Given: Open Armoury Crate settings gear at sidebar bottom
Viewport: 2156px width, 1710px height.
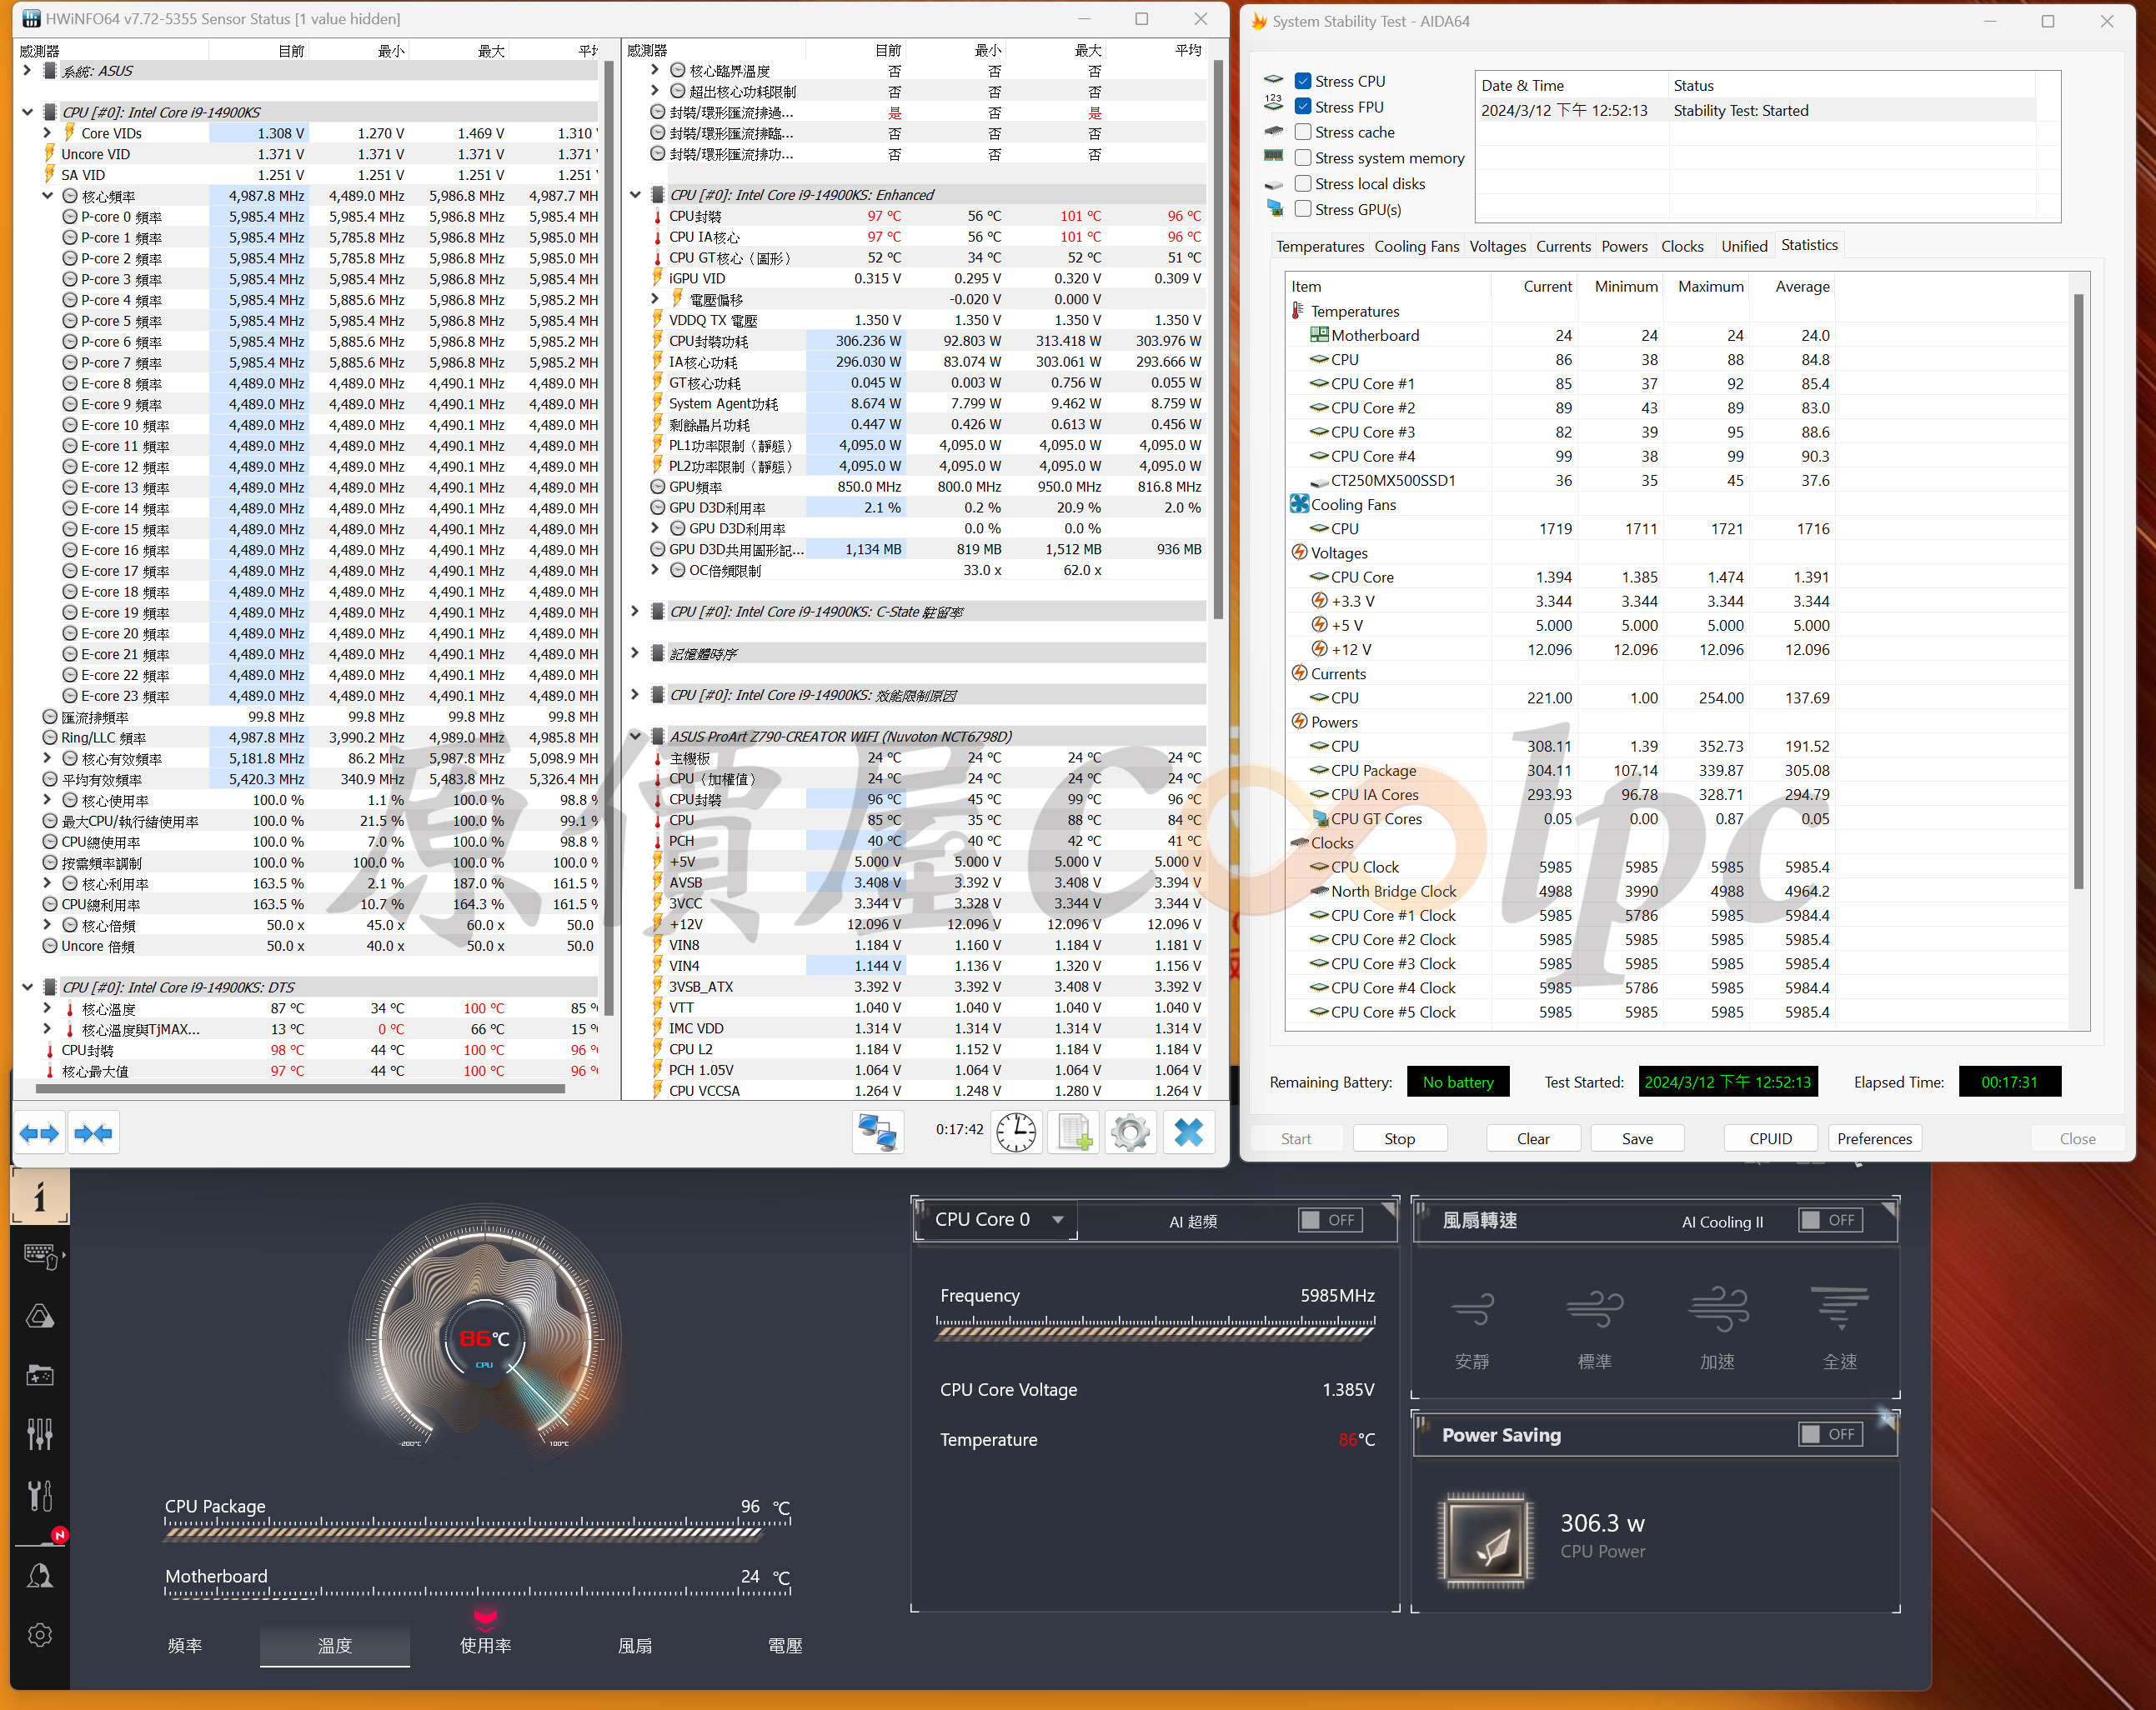Looking at the screenshot, I should coord(40,1635).
